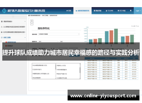This screenshot has width=142, height=103.
Task: Open the cngh user account dropdown
Action: [138, 11]
